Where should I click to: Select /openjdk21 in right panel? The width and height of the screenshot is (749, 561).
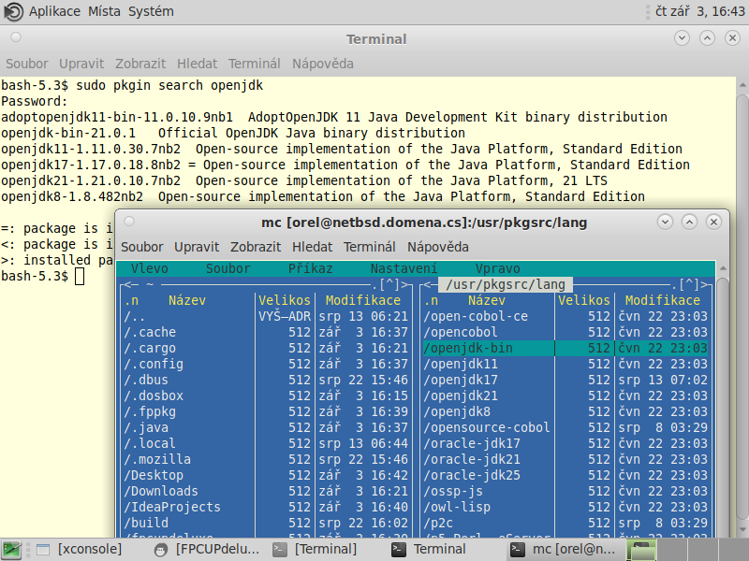[x=565, y=396]
